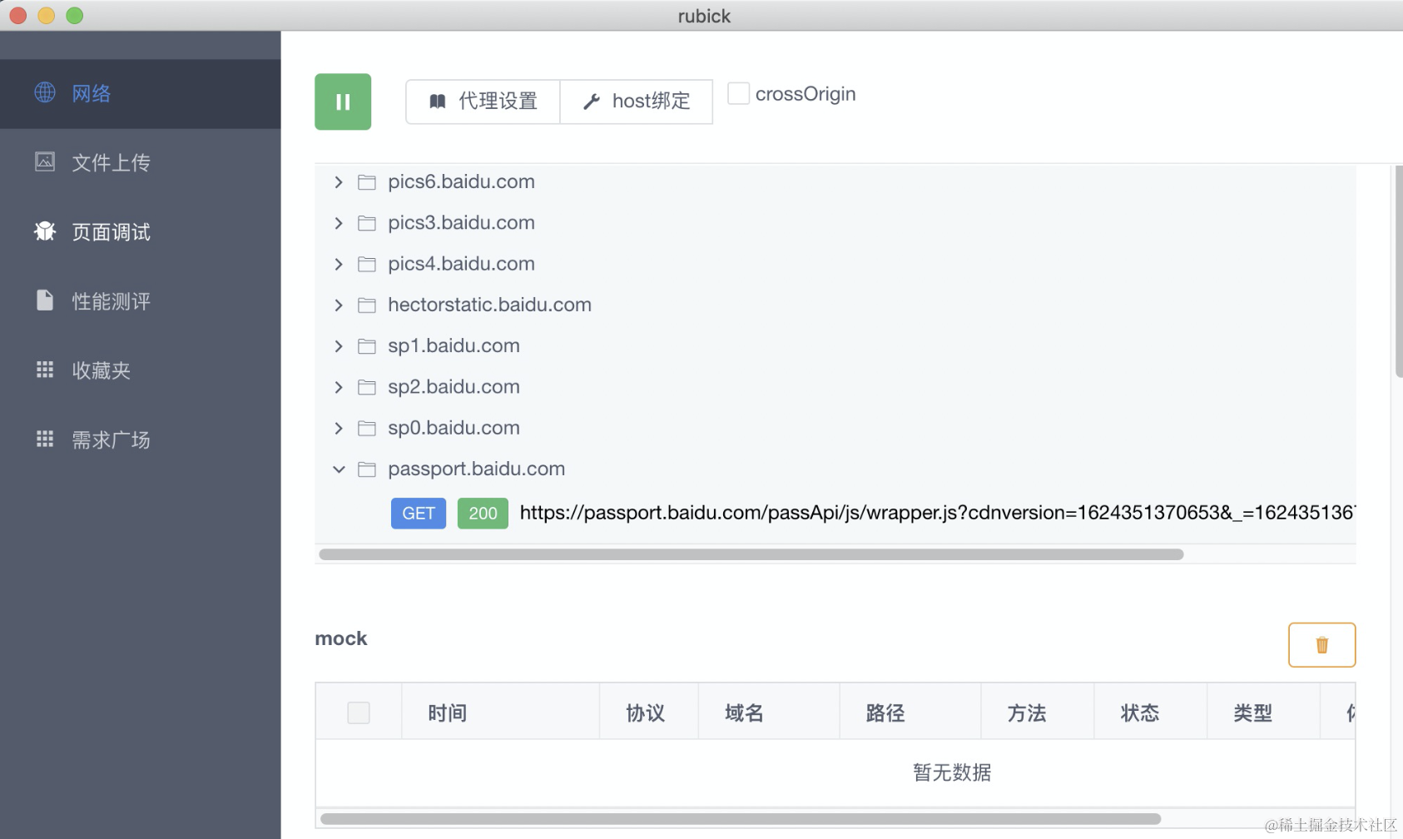Click the folder icon of sp0.baidu.com
This screenshot has height=839, width=1403.
(367, 428)
